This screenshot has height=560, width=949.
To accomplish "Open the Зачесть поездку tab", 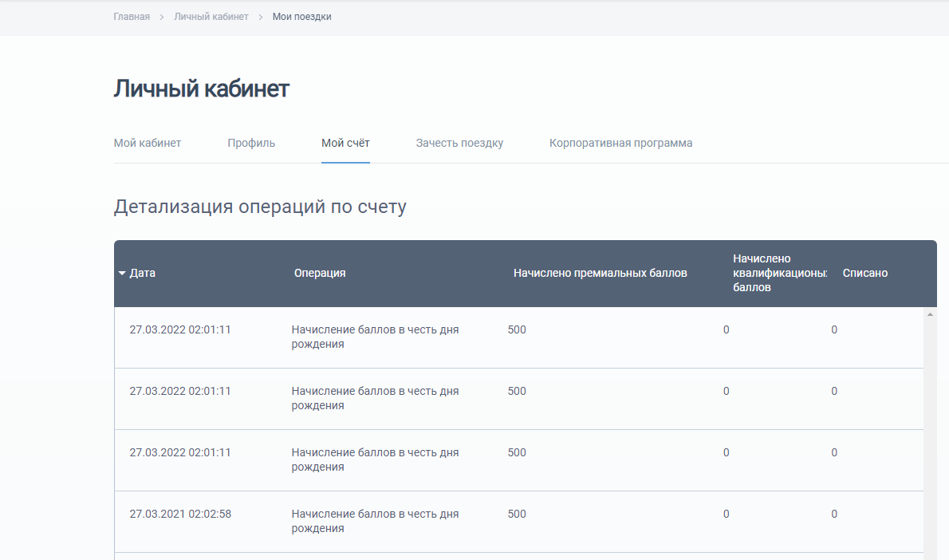I will (x=459, y=144).
